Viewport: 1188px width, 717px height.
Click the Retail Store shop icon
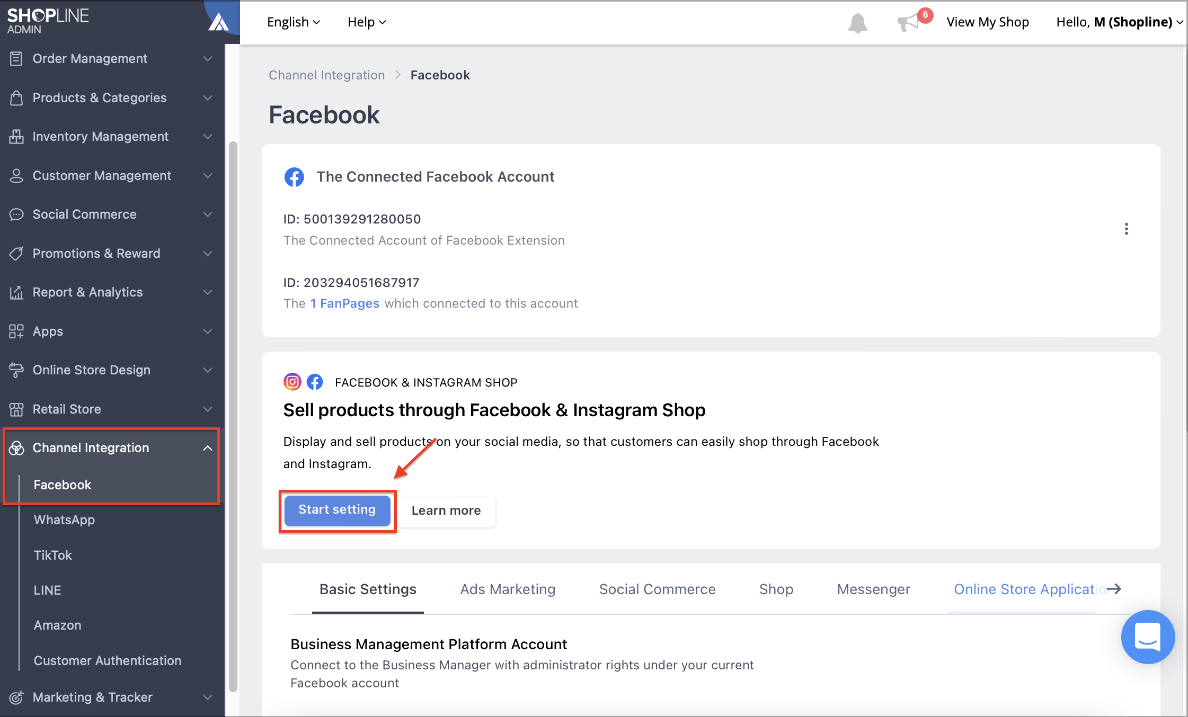(16, 409)
